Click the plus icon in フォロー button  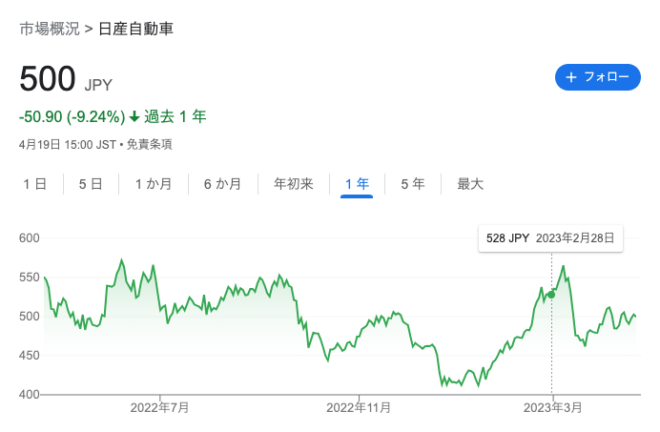point(570,77)
